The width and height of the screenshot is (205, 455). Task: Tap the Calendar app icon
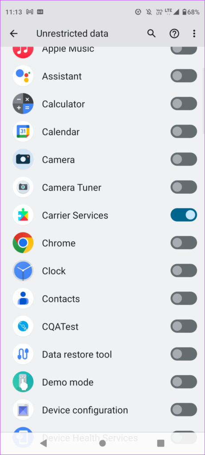click(x=23, y=132)
